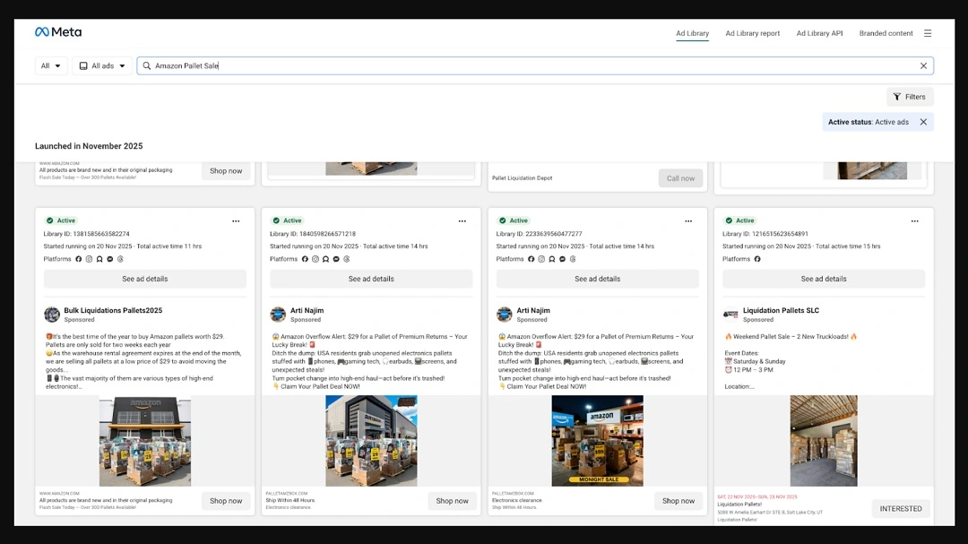Click the Facebook platform icon on first ad

click(x=77, y=258)
